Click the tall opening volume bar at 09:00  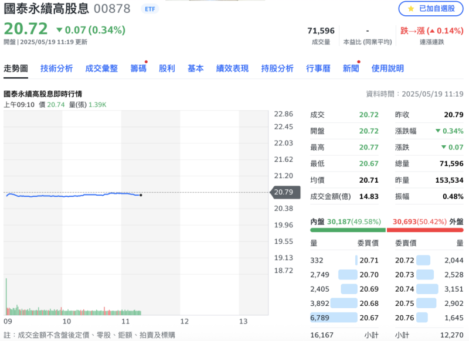click(6, 296)
